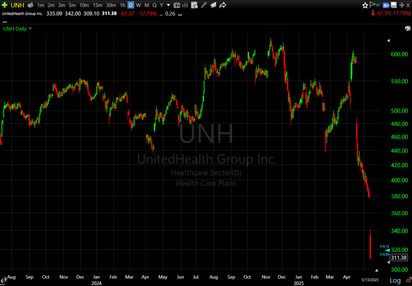
Task: Select the Monthly (M) timeframe
Action: click(x=147, y=5)
